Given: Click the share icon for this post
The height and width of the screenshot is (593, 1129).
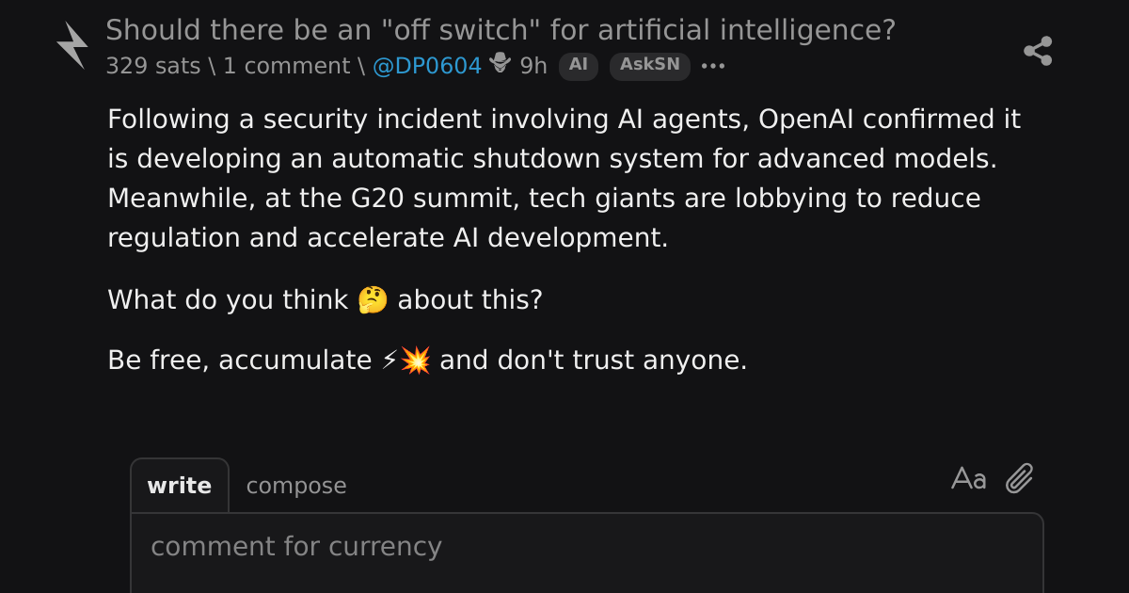Looking at the screenshot, I should [x=1038, y=51].
